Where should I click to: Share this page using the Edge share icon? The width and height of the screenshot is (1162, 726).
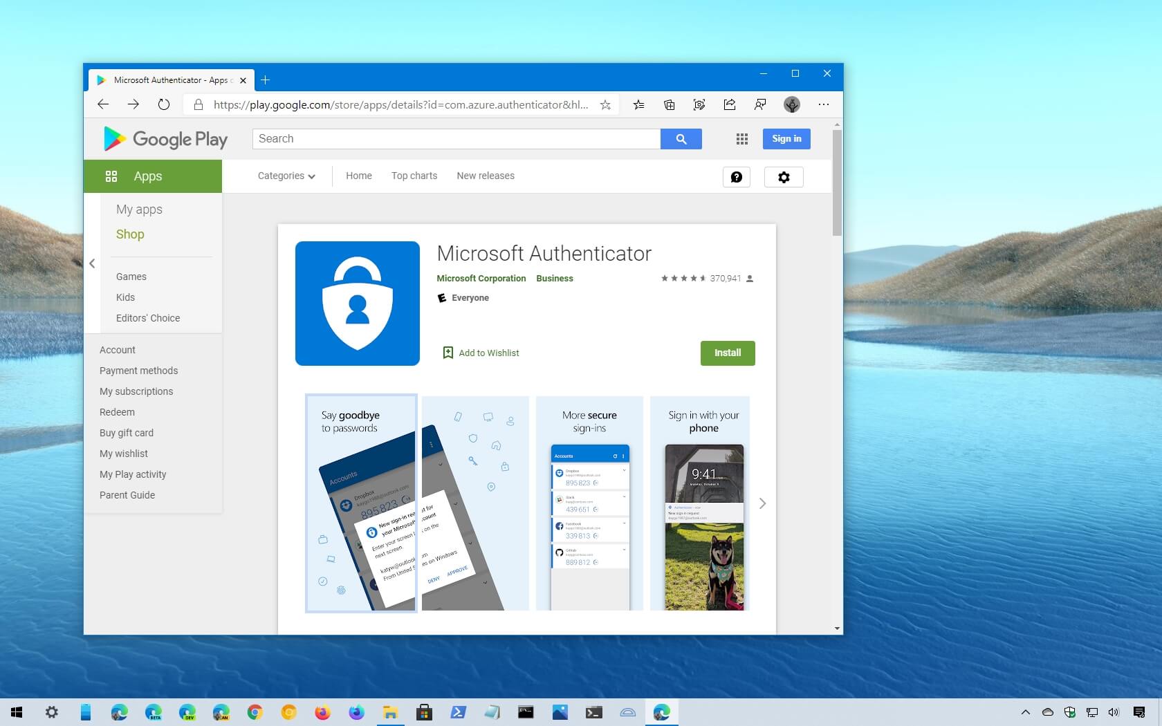729,104
